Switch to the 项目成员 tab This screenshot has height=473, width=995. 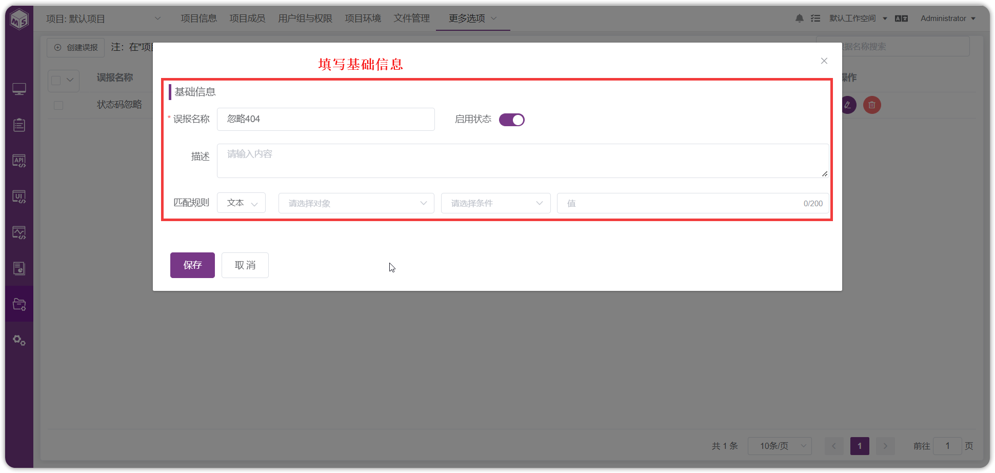coord(247,18)
